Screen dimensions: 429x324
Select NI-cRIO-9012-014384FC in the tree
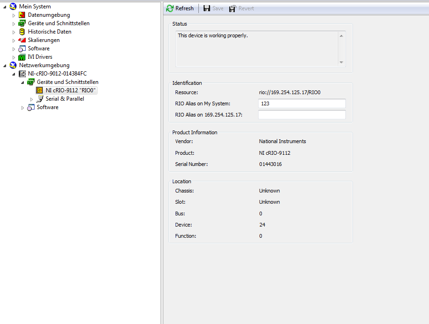click(x=57, y=74)
